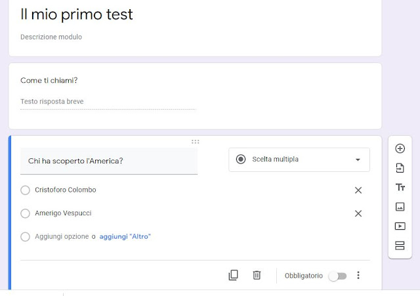420x296 pixels.
Task: Click Aggiungi opzione to add a choice
Action: (62, 236)
